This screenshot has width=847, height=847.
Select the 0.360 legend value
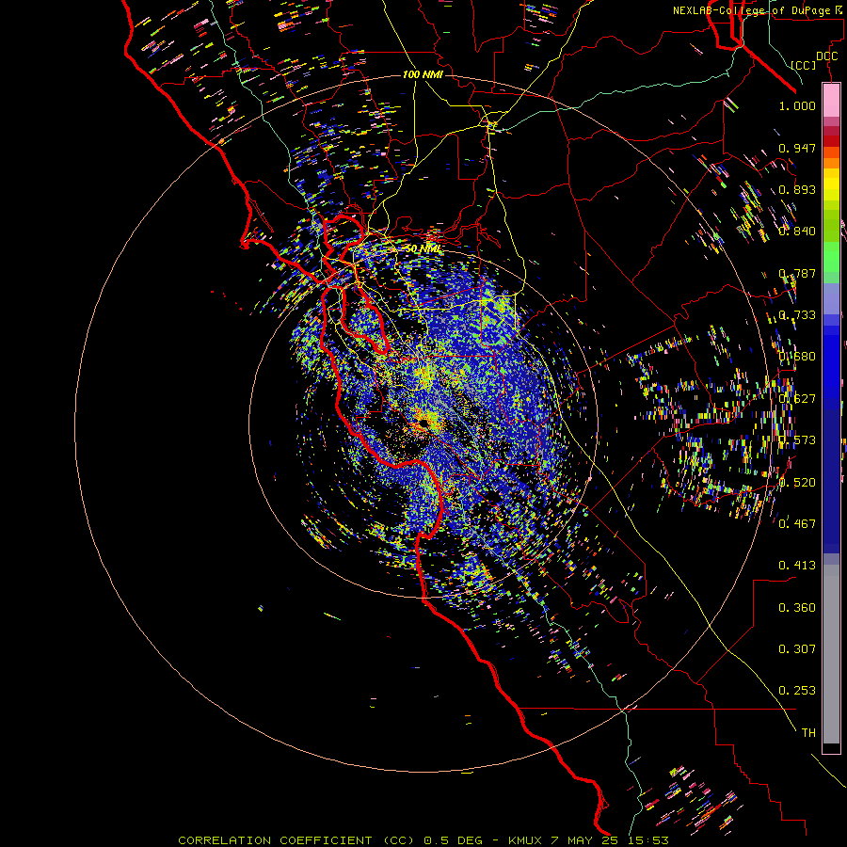[797, 608]
